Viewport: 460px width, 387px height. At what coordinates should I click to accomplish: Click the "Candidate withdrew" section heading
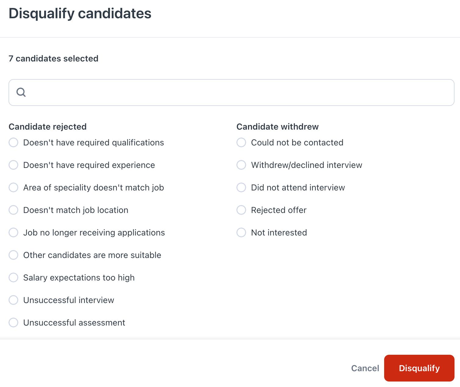pos(278,127)
